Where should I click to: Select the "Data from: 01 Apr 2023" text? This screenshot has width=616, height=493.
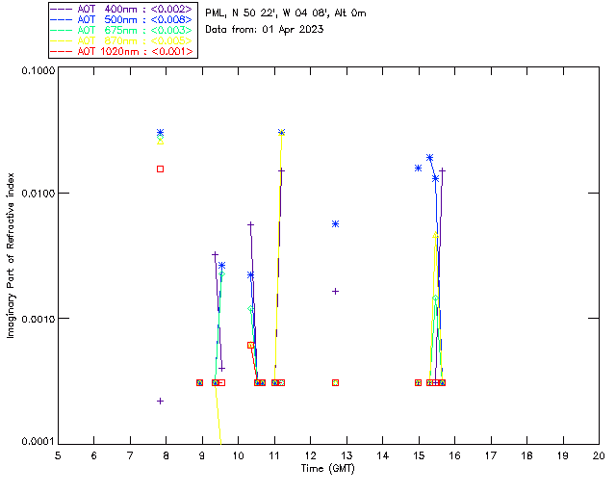point(265,30)
